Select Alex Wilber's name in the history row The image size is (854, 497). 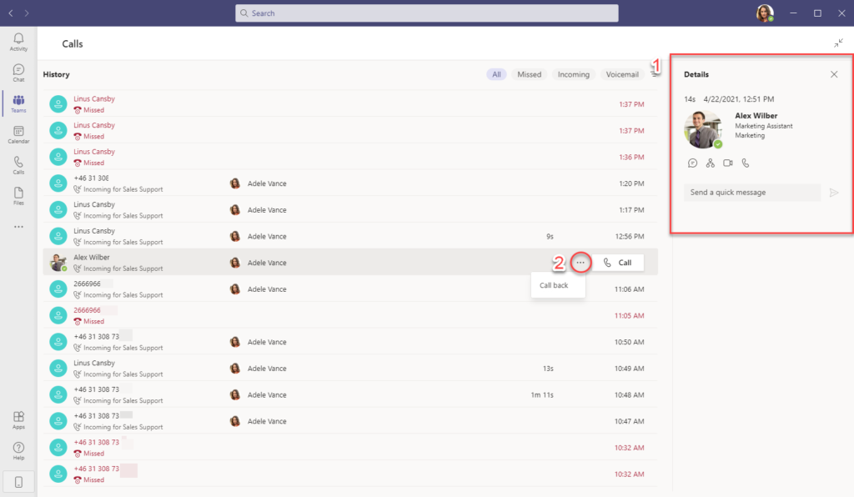tap(92, 257)
